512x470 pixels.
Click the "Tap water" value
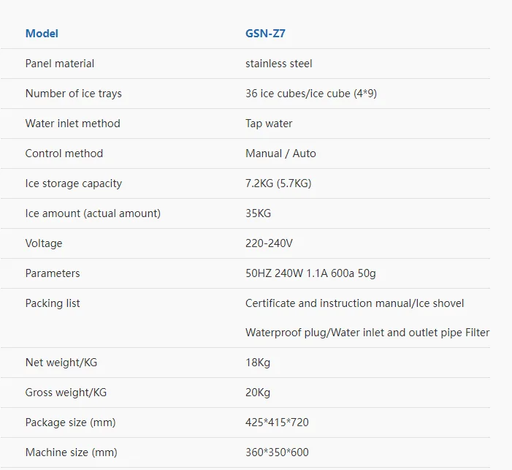(269, 124)
